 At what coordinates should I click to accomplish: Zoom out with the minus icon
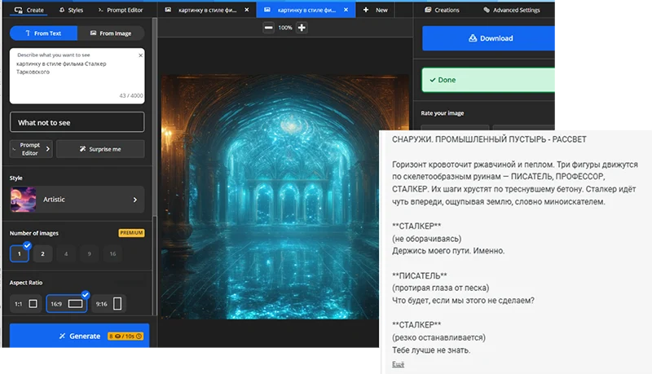268,28
